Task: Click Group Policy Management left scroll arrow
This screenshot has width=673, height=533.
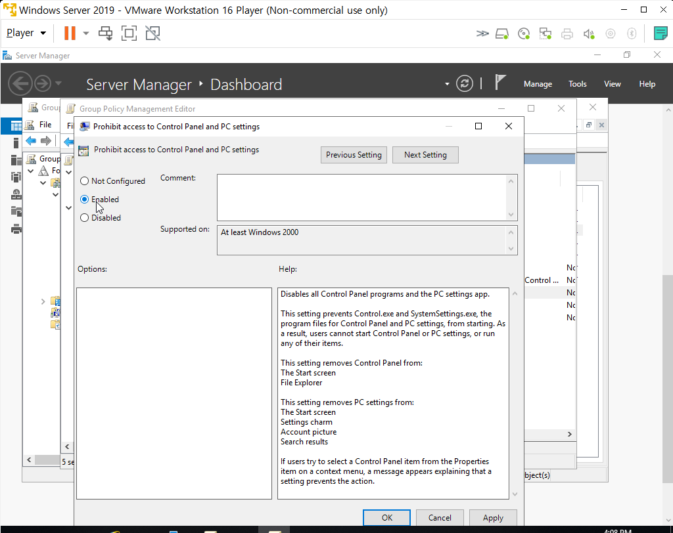Action: [x=29, y=459]
